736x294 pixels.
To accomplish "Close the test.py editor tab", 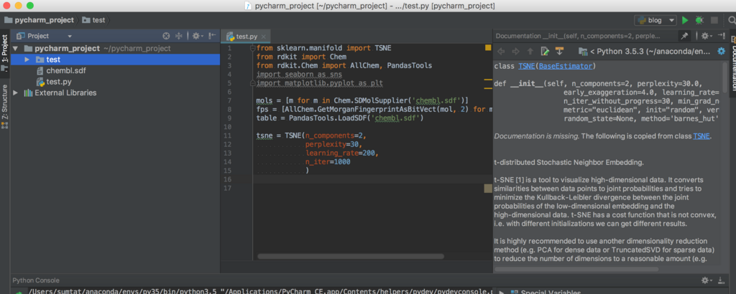I will coord(263,37).
